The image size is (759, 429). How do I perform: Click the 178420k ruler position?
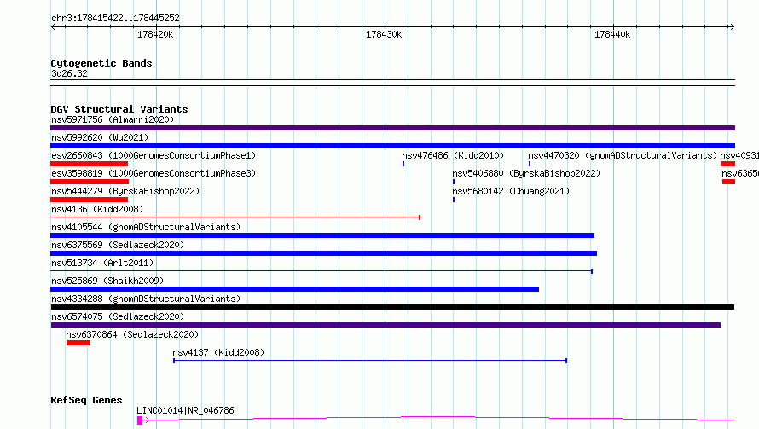(155, 34)
